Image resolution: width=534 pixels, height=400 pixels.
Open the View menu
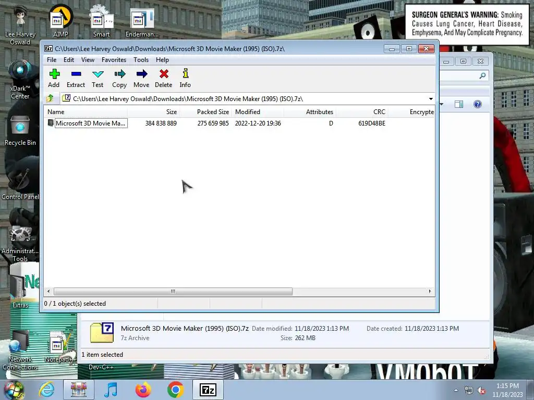88,60
